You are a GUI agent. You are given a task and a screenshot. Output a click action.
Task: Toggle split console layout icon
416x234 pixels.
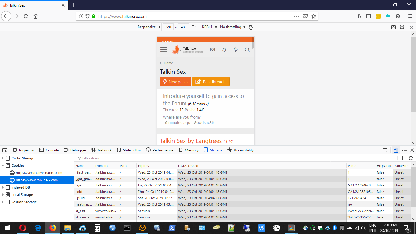pyautogui.click(x=385, y=150)
